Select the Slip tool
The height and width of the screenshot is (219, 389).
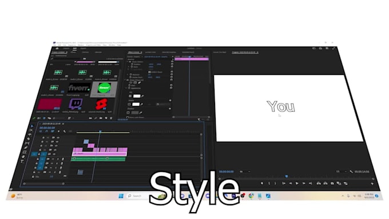(27, 144)
